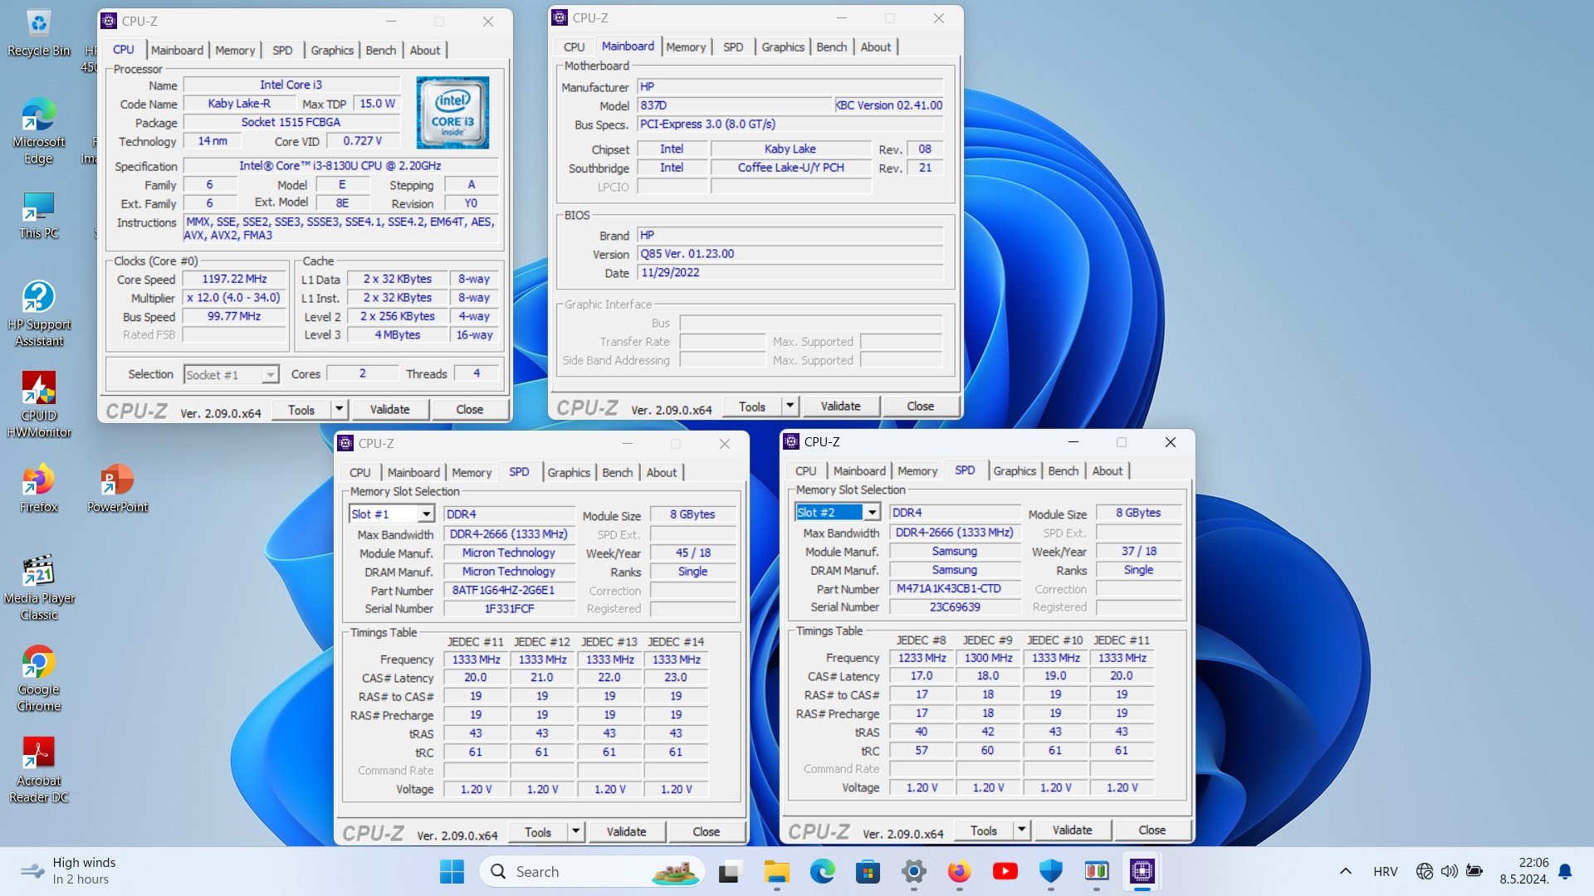Click the Q85 Ver. 01.23.00 BIOS version
Viewport: 1594px width, 896px height.
point(790,254)
